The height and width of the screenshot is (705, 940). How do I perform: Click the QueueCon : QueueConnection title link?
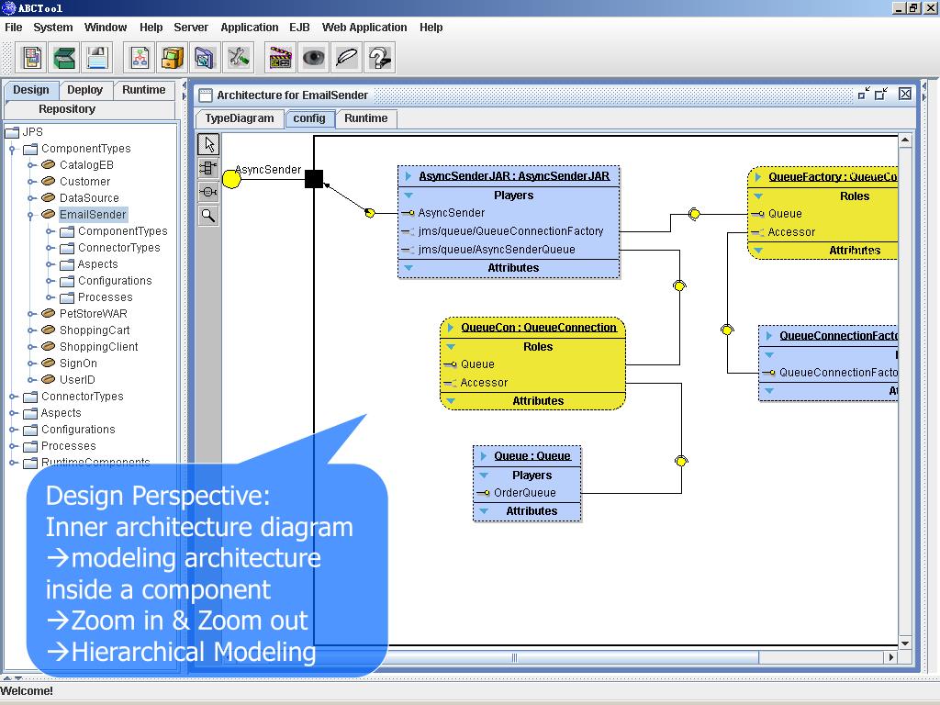(x=538, y=328)
